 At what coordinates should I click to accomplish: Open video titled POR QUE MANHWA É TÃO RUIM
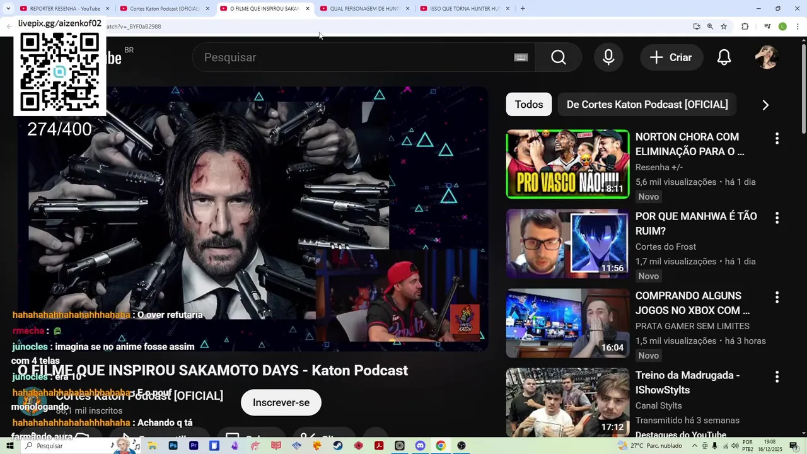(x=696, y=224)
